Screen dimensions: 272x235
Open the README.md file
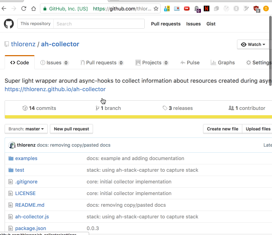pyautogui.click(x=30, y=205)
